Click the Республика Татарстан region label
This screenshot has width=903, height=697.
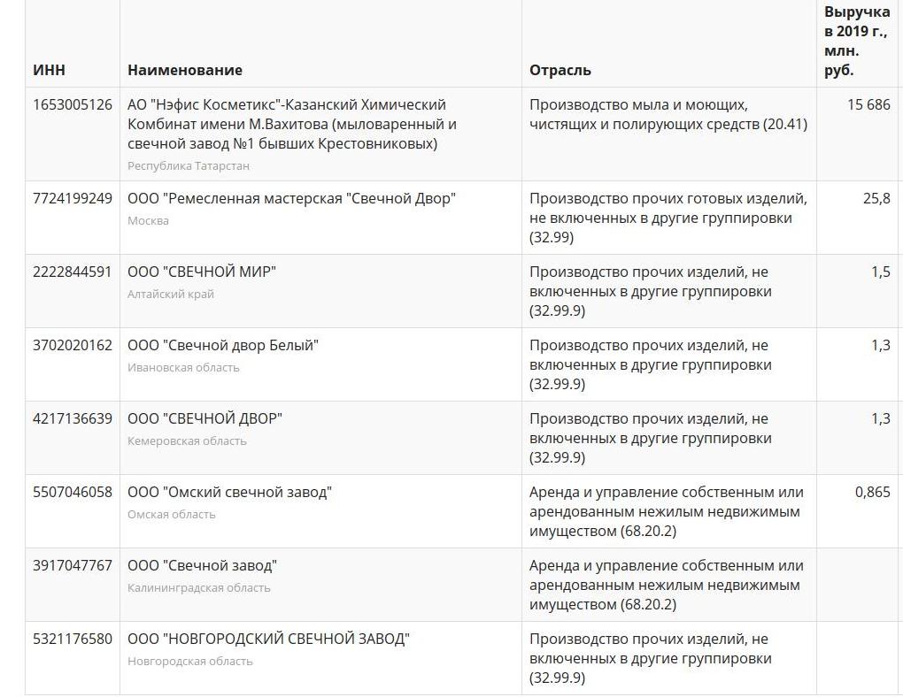tap(189, 165)
